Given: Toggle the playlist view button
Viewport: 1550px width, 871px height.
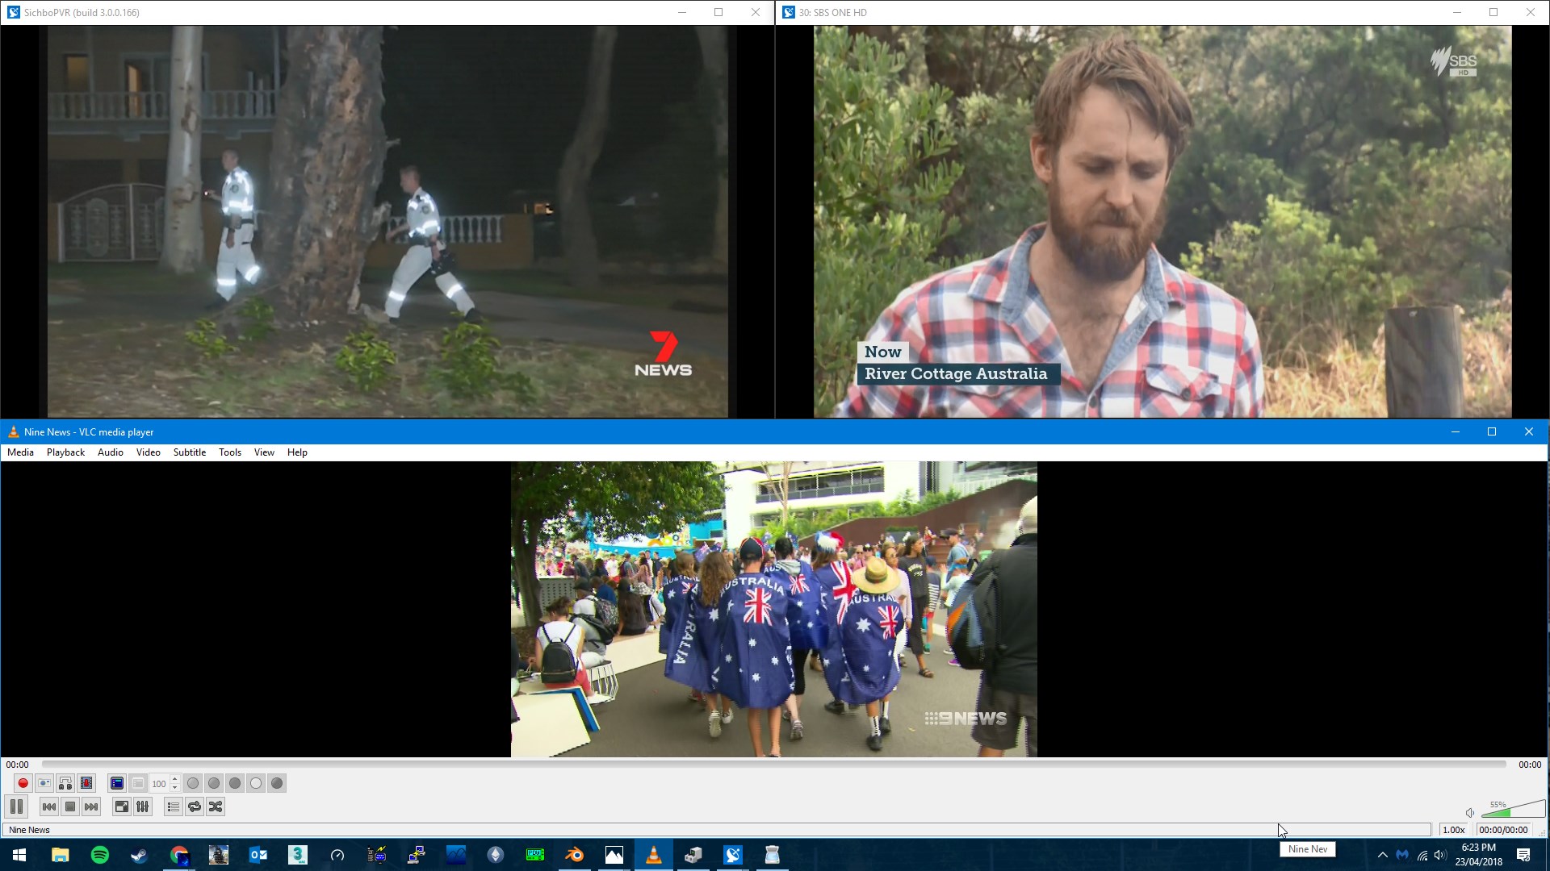Looking at the screenshot, I should coord(174,806).
